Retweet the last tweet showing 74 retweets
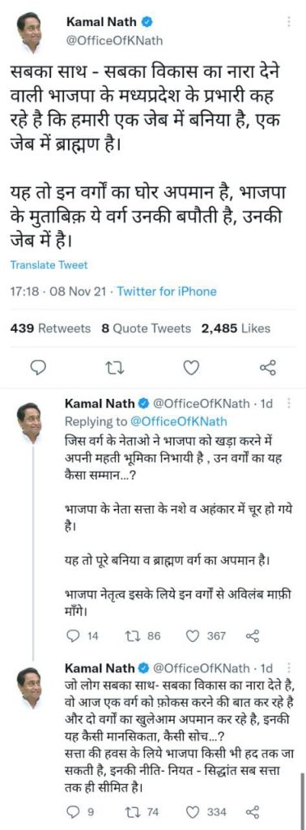This screenshot has width=306, height=830. click(x=142, y=812)
